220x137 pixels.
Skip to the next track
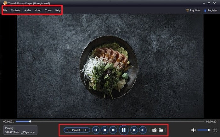pyautogui.click(x=143, y=130)
